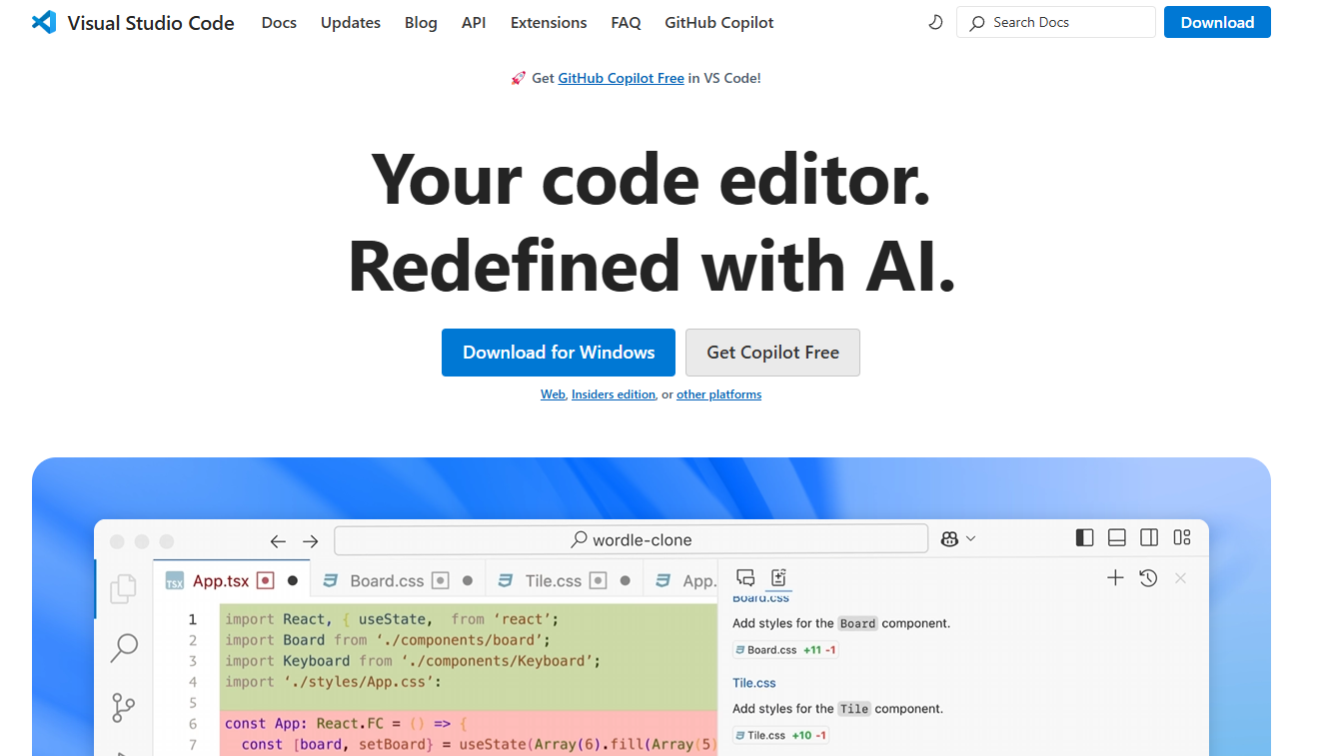Open the Docs menu item
The height and width of the screenshot is (756, 1327).
pos(279,22)
